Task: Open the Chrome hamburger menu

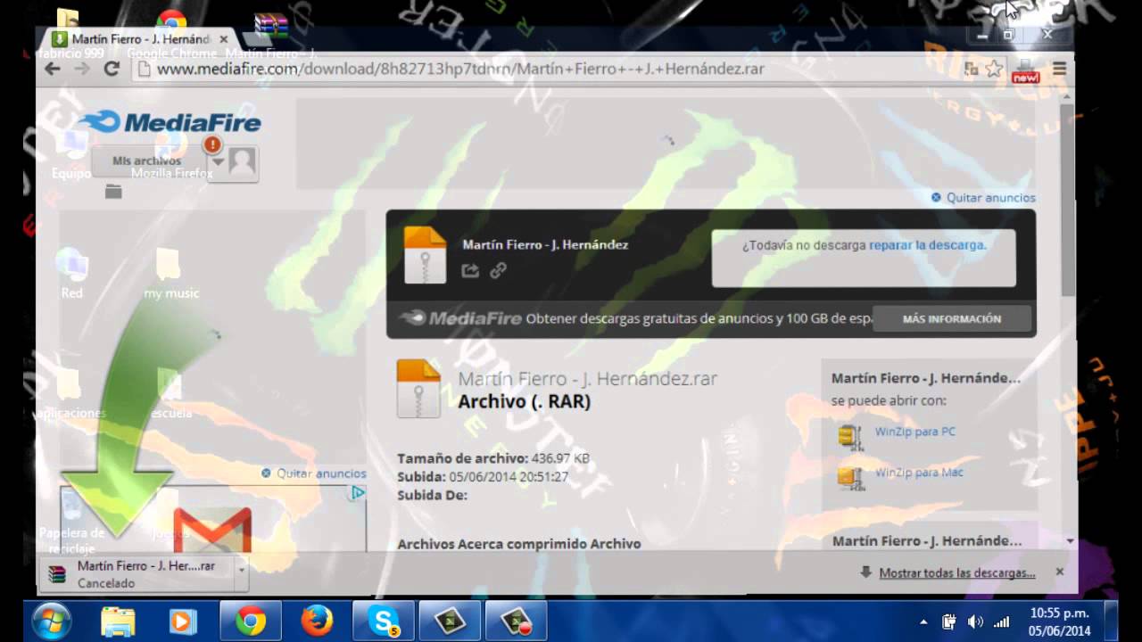Action: (1059, 69)
